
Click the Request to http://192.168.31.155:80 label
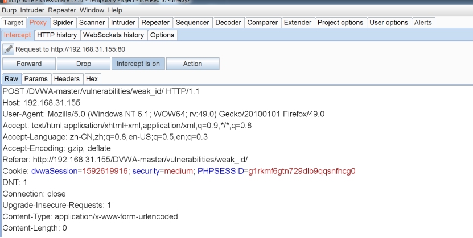pyautogui.click(x=70, y=49)
